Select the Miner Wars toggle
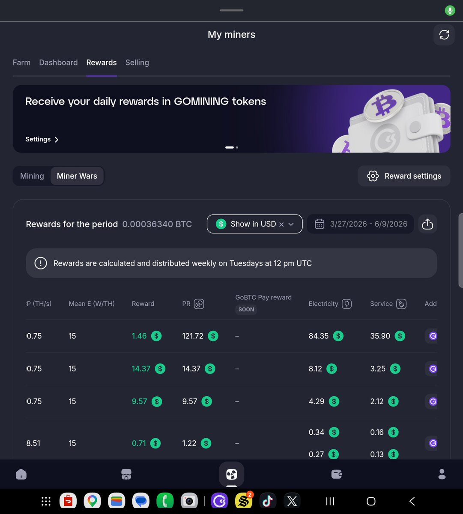Image resolution: width=463 pixels, height=514 pixels. (x=77, y=176)
